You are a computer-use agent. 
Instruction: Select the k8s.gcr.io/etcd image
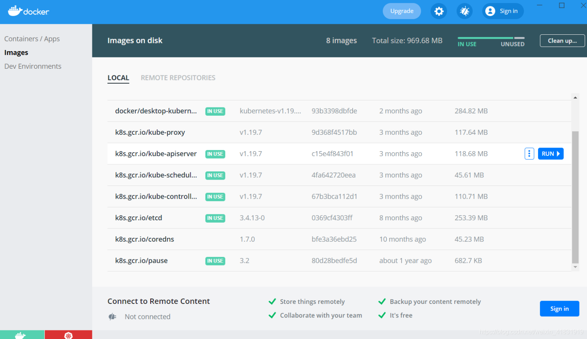click(x=139, y=218)
